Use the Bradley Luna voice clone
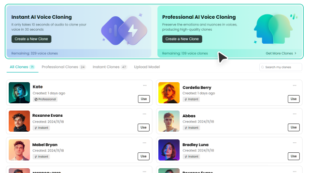Screen dimensions: 309x173 294,156
